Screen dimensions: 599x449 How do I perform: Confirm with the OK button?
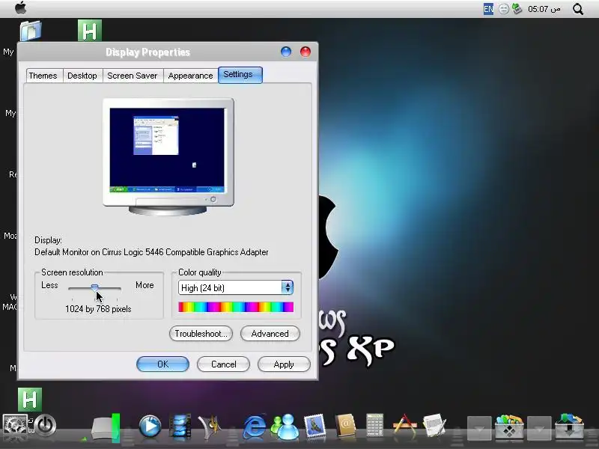pos(162,364)
